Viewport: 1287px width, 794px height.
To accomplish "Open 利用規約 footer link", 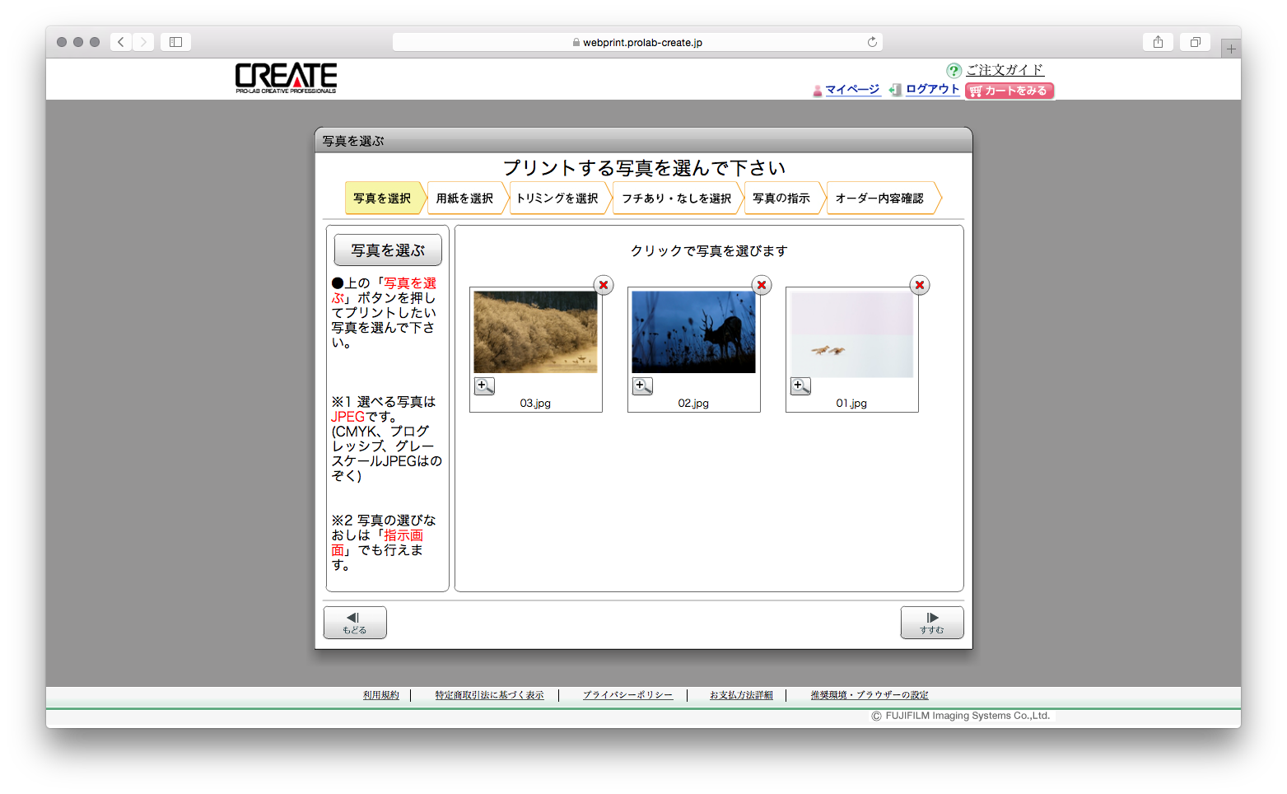I will (381, 695).
